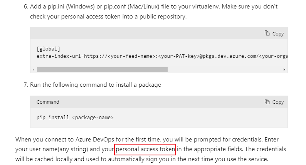Click the copy icon above the pip.ini code
Viewport: 306px width, 165px height.
[x=267, y=34]
